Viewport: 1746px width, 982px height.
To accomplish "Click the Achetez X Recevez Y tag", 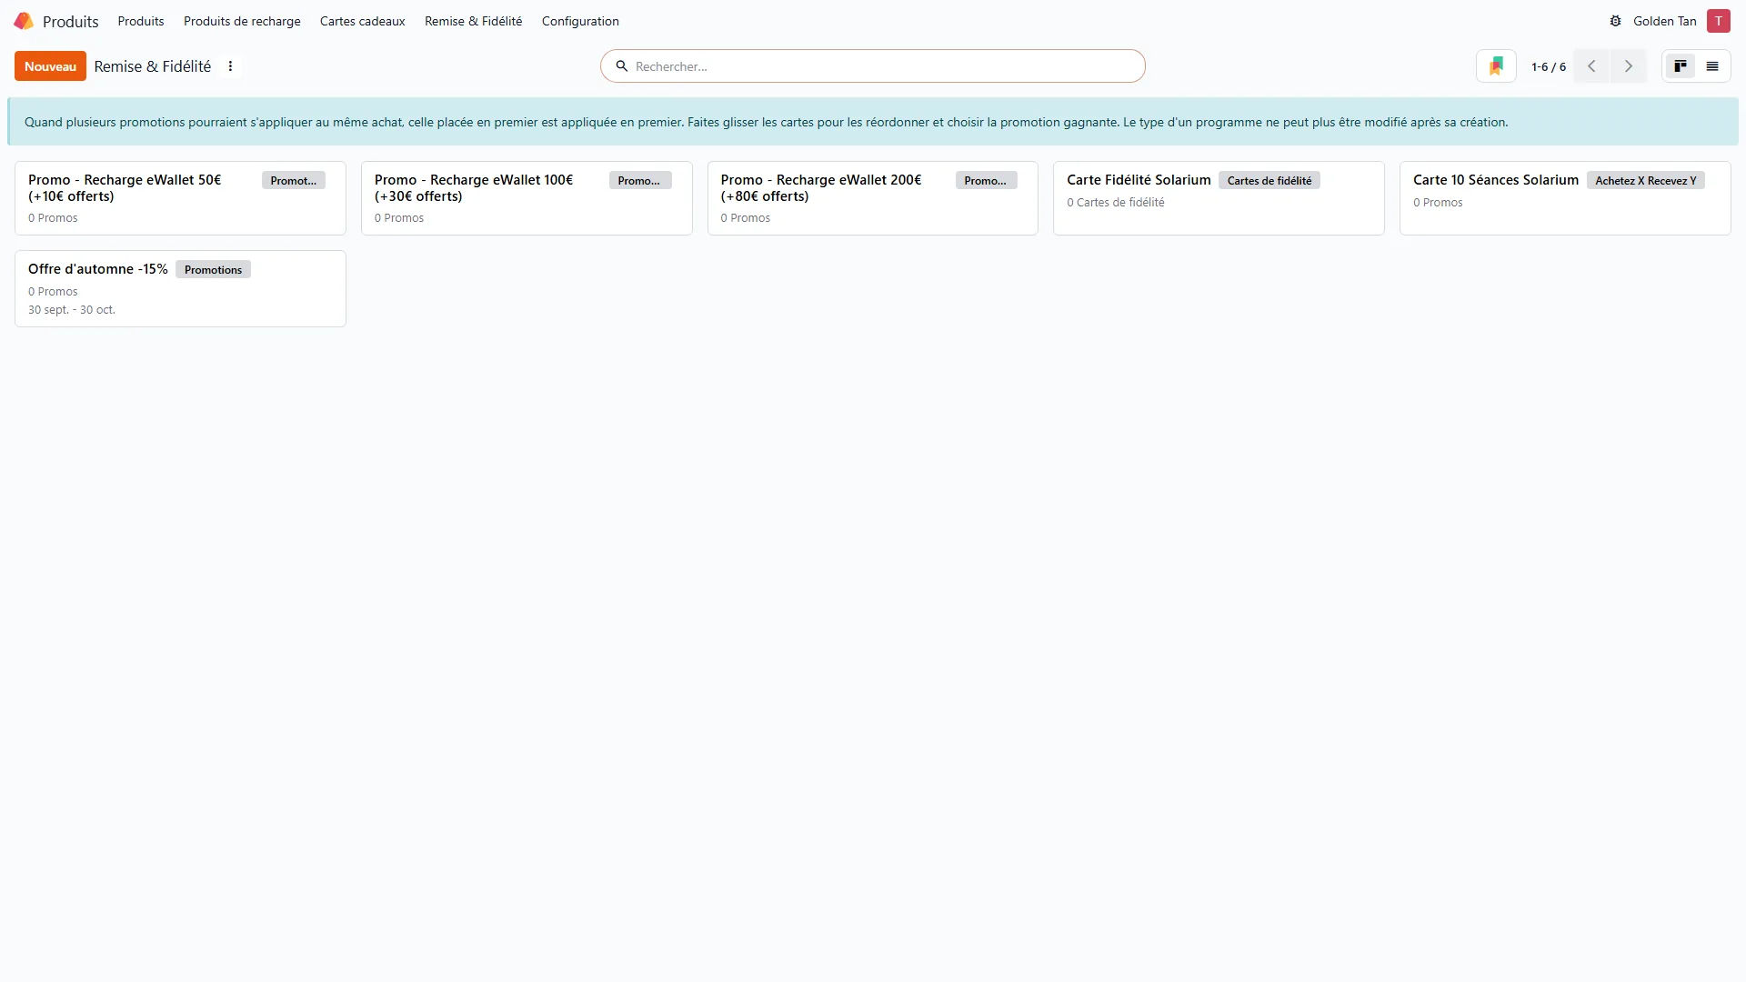I will [x=1645, y=181].
